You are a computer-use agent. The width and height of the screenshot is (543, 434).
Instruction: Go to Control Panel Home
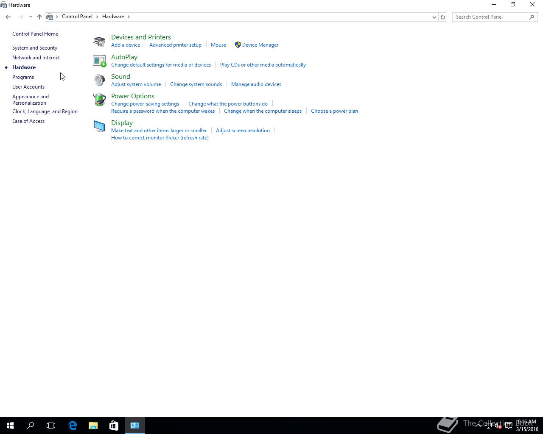point(35,34)
